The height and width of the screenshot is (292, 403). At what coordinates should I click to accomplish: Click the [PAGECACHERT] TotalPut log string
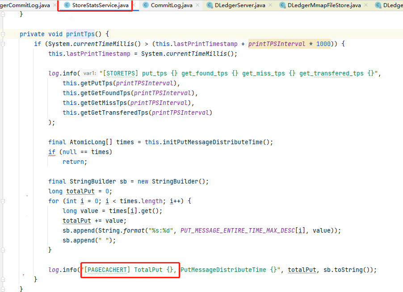(x=130, y=270)
